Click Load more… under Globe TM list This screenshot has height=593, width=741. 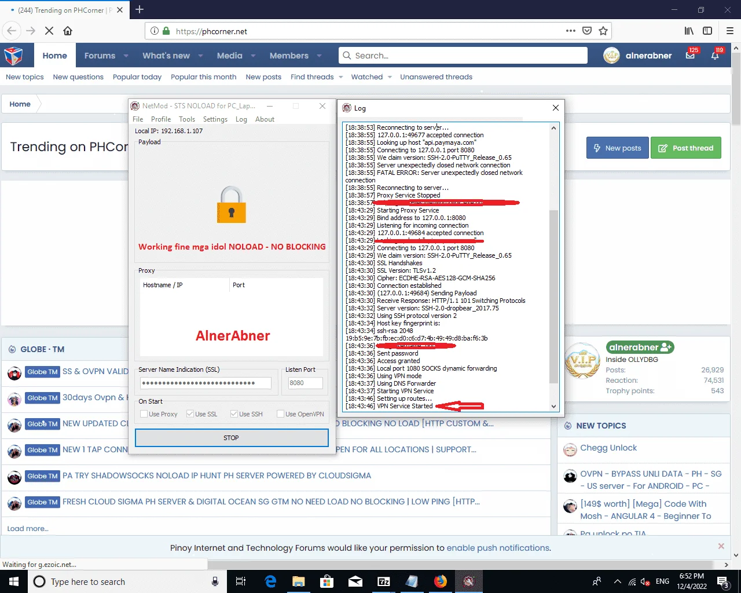click(x=28, y=529)
